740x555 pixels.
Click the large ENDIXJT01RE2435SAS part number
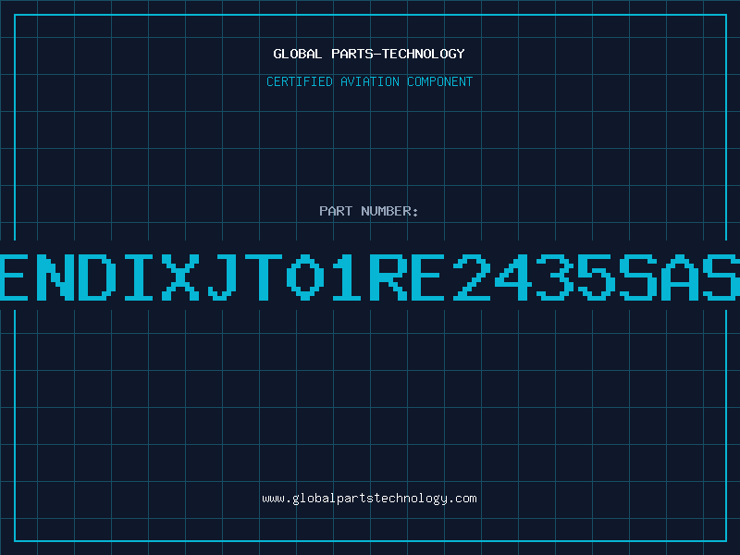370,277
